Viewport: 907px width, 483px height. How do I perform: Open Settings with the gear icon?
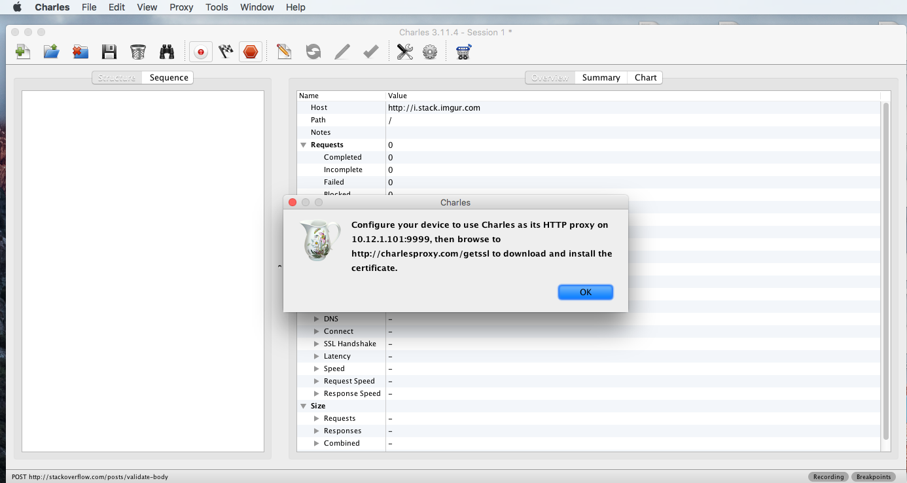[x=430, y=52]
